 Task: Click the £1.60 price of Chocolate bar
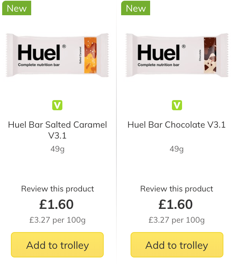click(176, 204)
